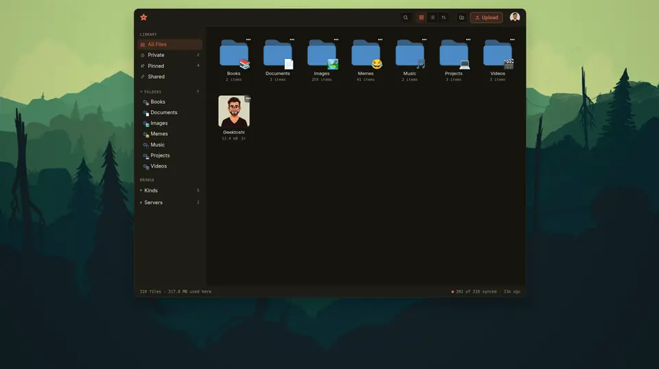Click the Upload button
Image resolution: width=659 pixels, height=369 pixels.
pos(486,18)
